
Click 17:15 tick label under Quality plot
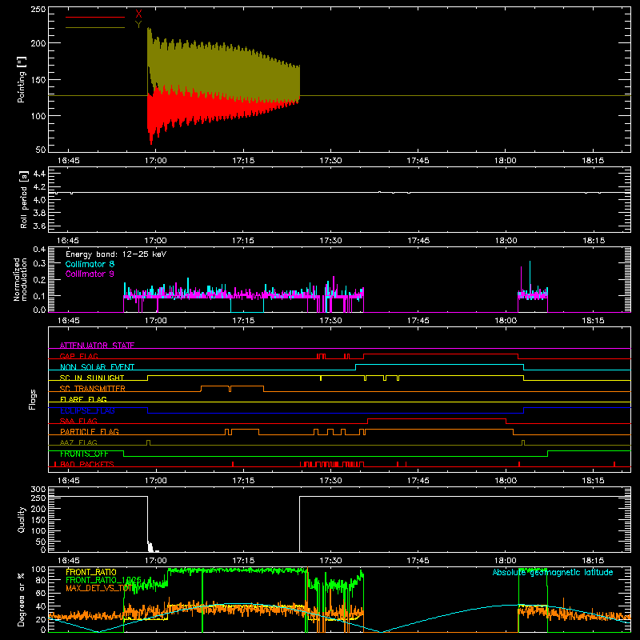tap(243, 561)
